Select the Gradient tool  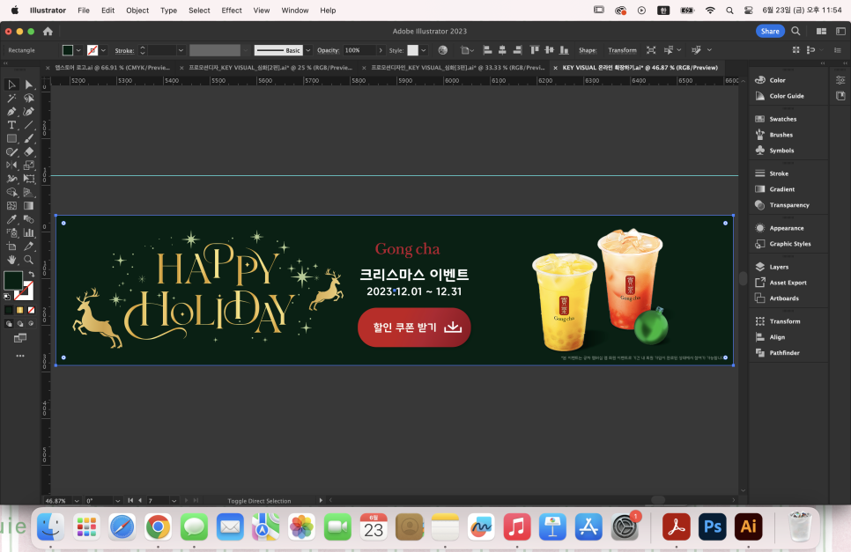pyautogui.click(x=29, y=206)
